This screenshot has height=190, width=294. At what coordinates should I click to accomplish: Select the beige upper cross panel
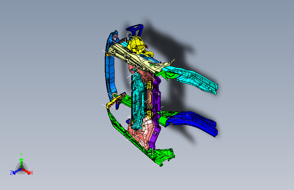(137, 58)
